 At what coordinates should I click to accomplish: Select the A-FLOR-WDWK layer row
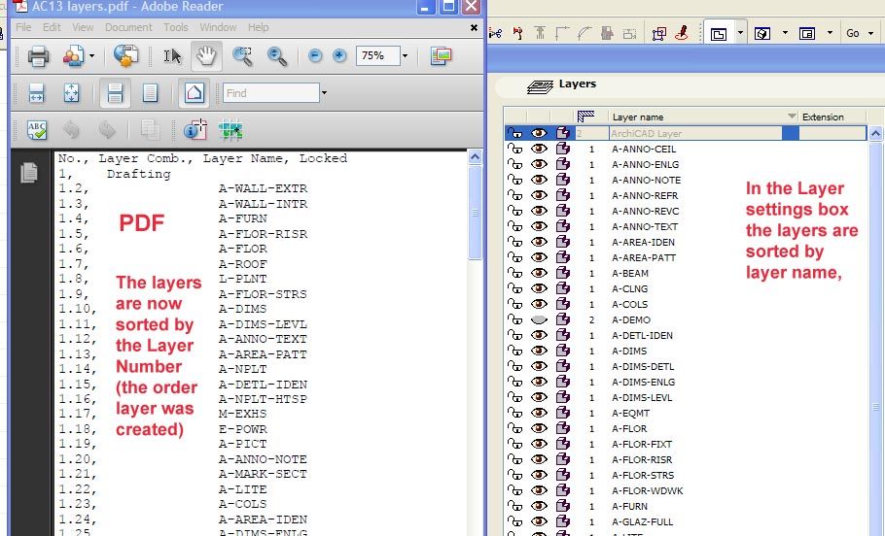point(686,490)
